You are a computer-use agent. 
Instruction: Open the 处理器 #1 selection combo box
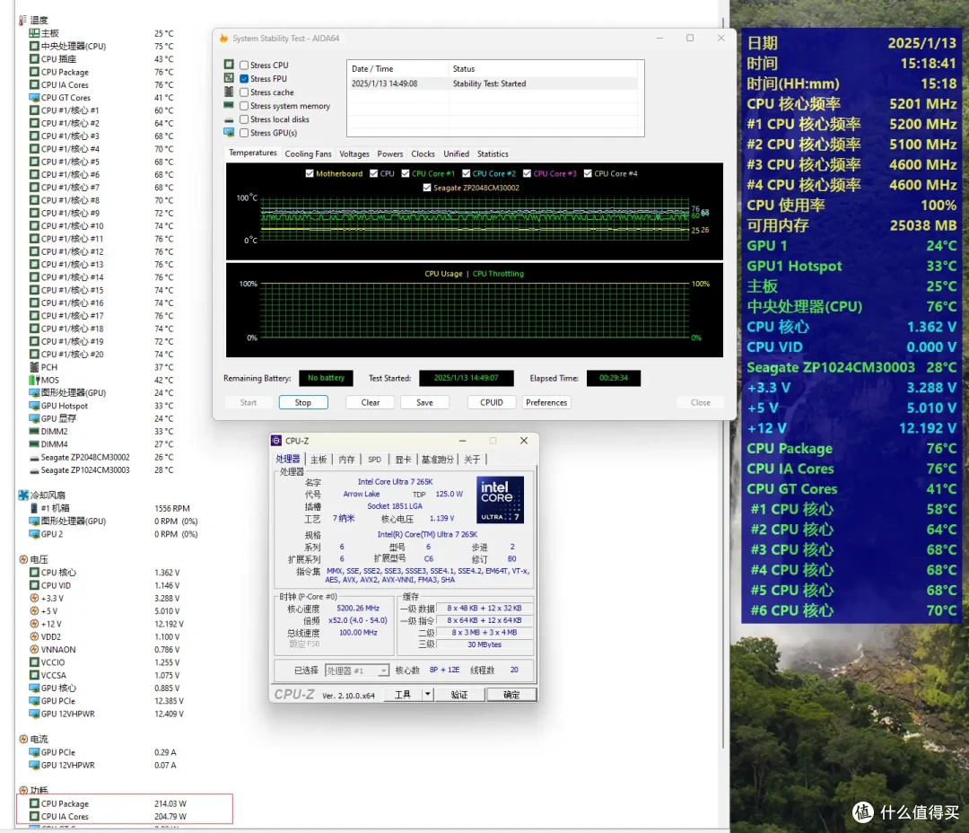coord(357,671)
